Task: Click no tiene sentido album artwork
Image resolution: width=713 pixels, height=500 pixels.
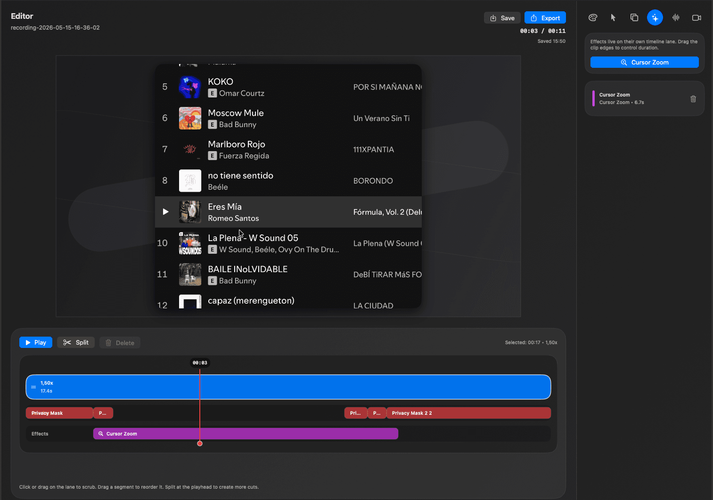Action: (x=190, y=181)
